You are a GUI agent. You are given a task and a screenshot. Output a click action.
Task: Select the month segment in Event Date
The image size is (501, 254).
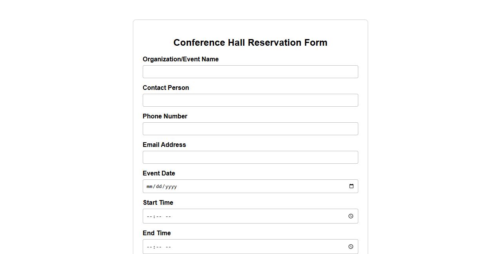click(149, 186)
